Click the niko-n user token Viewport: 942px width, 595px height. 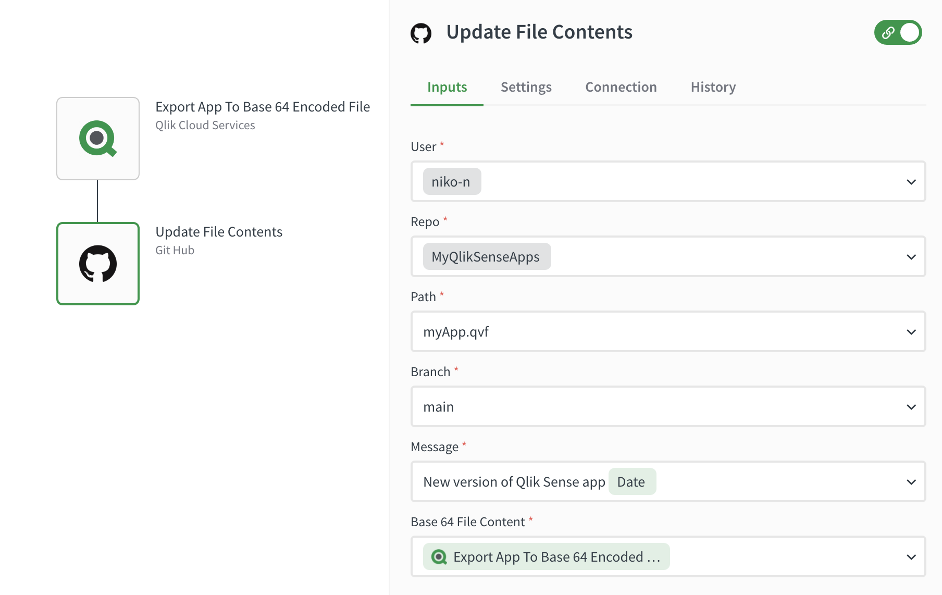pos(451,181)
